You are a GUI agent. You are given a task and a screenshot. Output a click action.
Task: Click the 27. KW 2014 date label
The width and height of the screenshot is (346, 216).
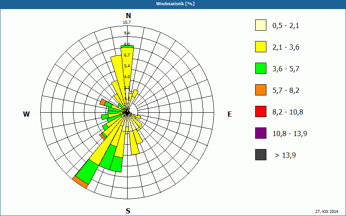click(327, 211)
